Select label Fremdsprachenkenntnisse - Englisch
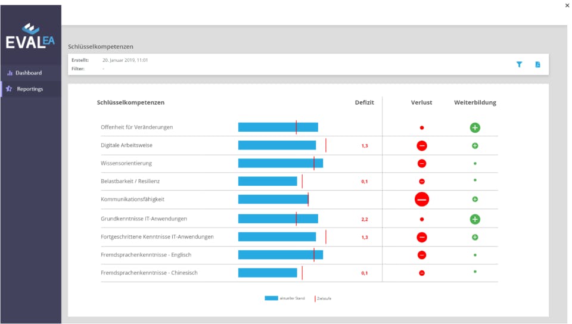The image size is (572, 324). [146, 255]
